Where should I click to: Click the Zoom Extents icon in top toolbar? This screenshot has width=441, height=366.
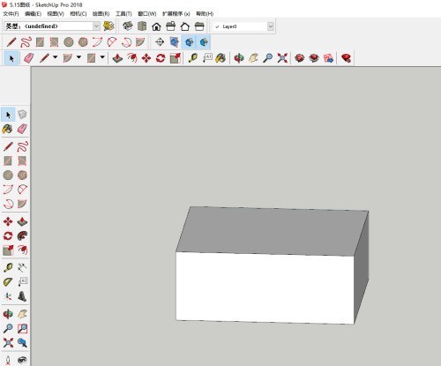[282, 58]
